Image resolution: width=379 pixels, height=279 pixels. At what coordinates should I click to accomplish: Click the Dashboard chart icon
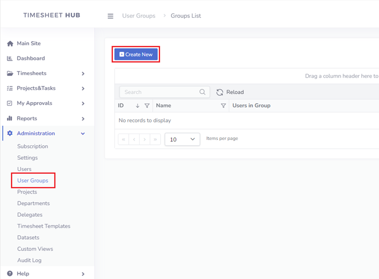(x=10, y=58)
